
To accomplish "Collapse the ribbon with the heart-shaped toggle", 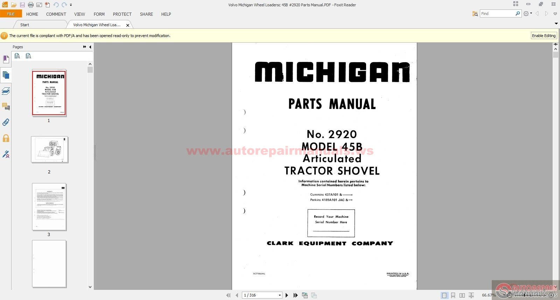I will click(555, 14).
